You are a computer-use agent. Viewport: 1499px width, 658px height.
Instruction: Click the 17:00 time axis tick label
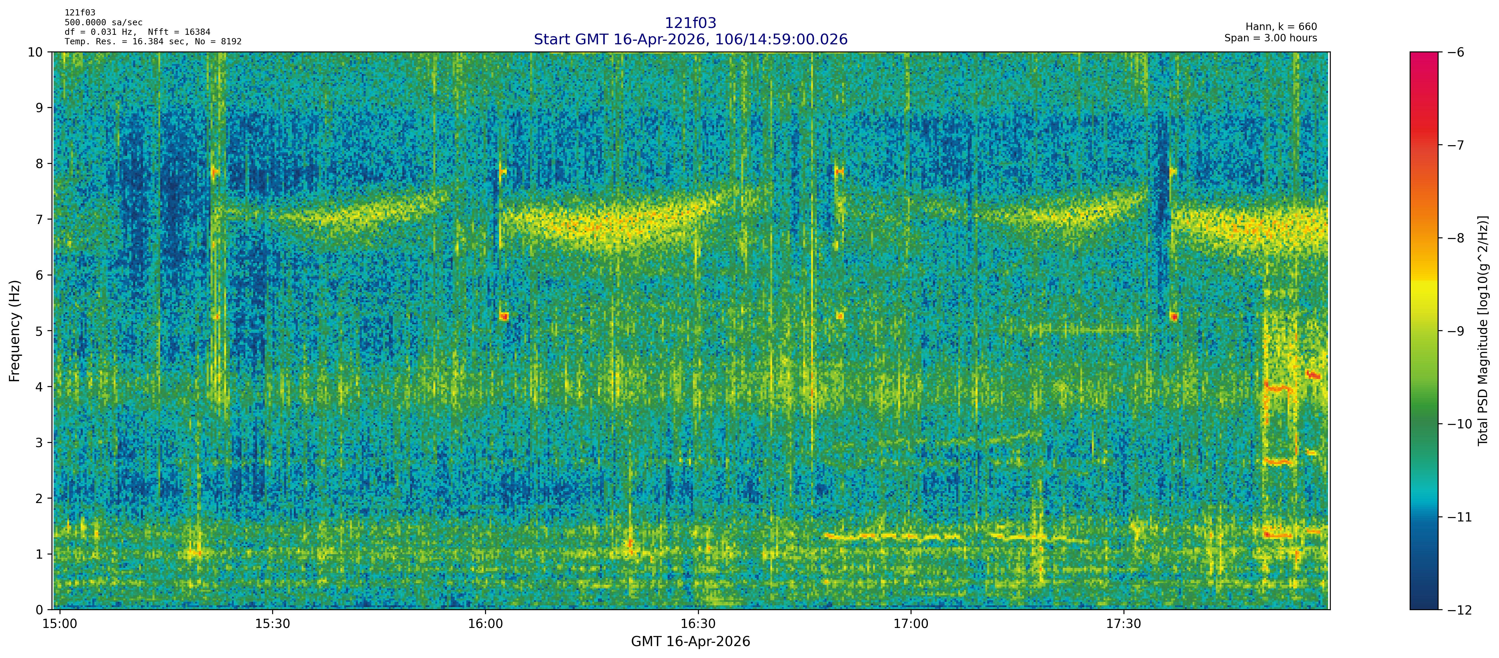point(911,624)
